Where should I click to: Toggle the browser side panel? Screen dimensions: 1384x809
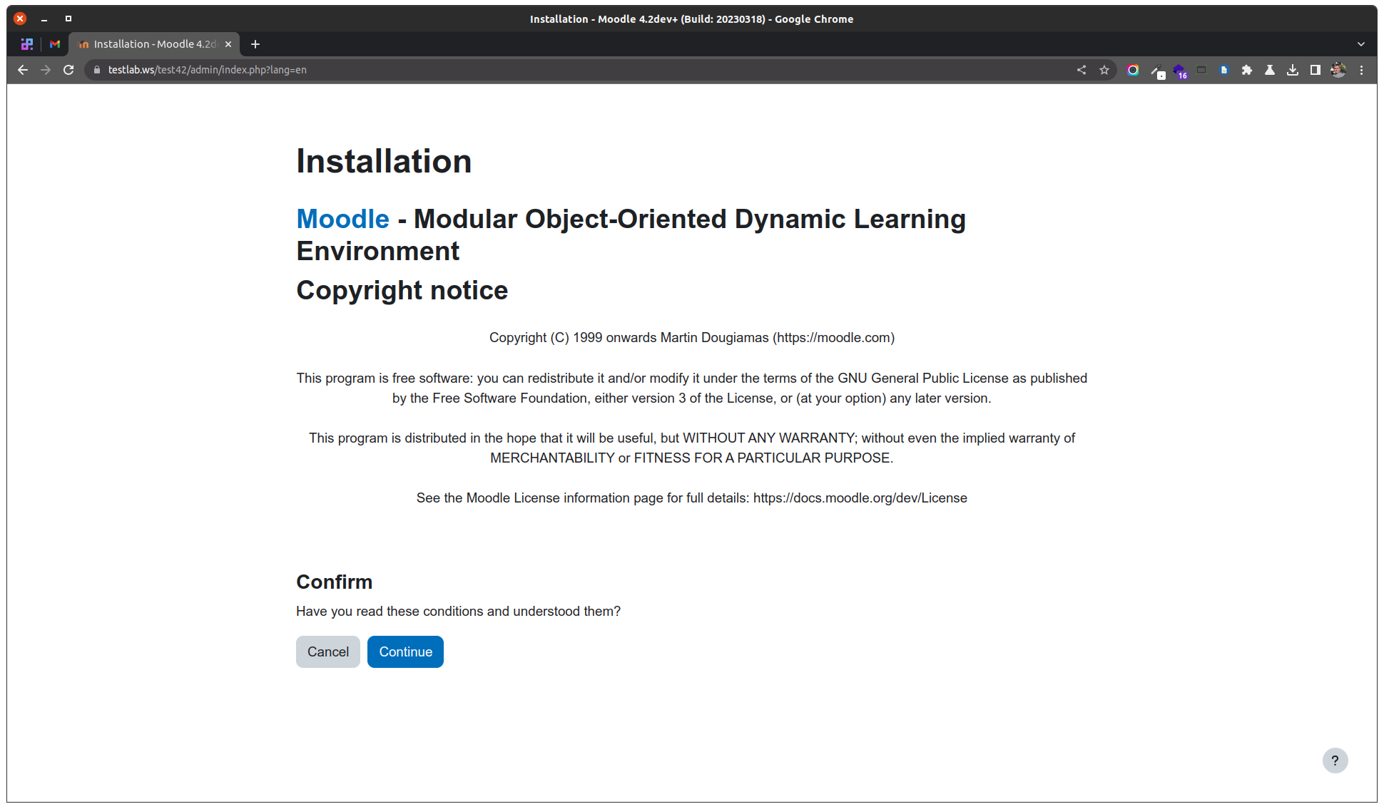point(1316,70)
